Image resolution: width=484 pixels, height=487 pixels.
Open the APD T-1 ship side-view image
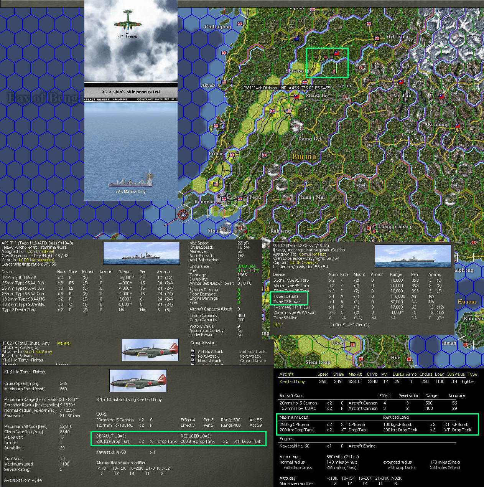pos(142,253)
